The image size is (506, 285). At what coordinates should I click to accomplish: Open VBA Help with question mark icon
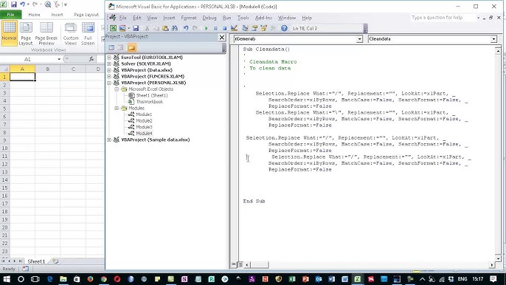[284, 29]
